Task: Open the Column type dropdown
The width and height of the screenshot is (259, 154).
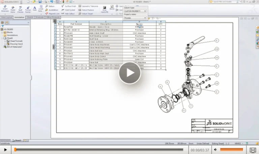Action: coord(135,11)
